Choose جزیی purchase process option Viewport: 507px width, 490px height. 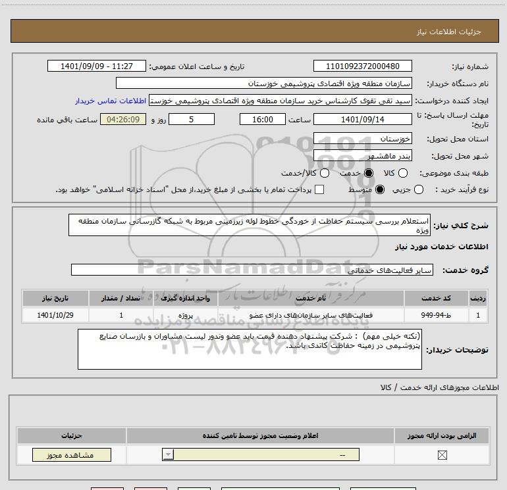(x=419, y=189)
